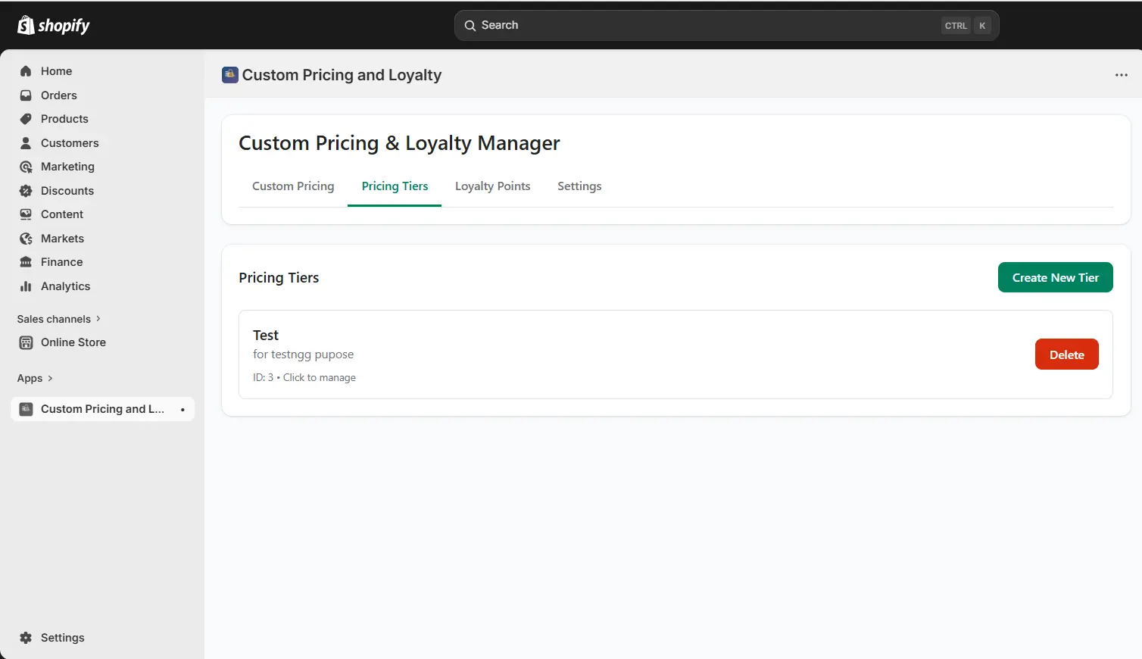This screenshot has width=1142, height=659.
Task: Open the Online Store sales channel
Action: (73, 342)
